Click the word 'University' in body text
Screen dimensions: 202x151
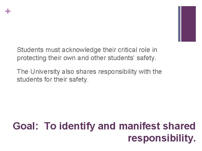coord(45,72)
